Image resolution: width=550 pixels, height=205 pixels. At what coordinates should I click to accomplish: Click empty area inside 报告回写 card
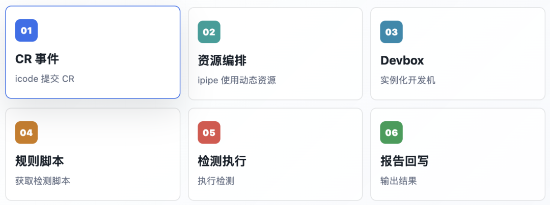point(491,147)
